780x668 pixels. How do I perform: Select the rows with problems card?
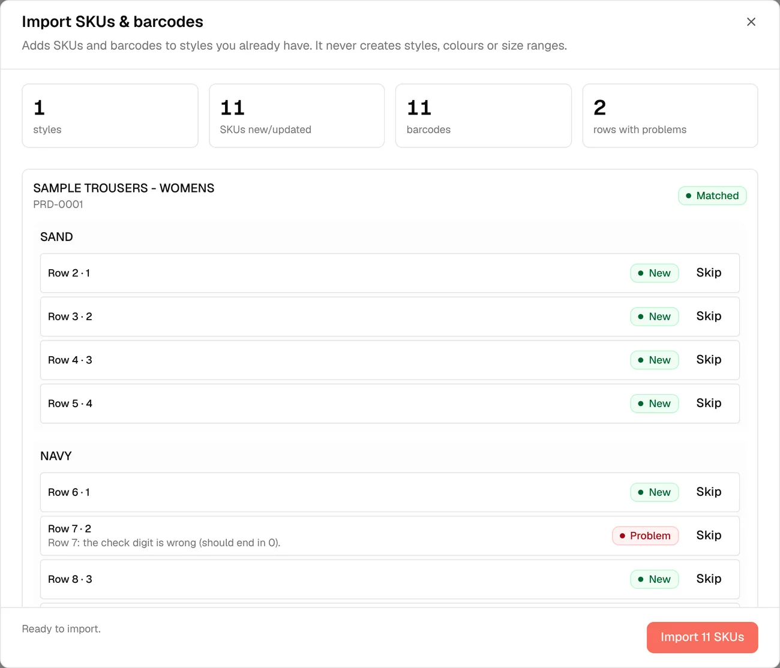670,116
